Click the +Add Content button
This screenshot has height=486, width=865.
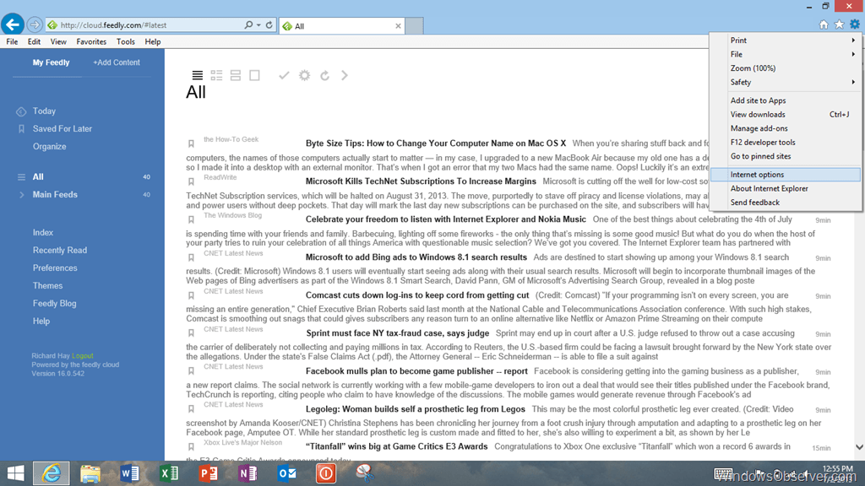click(117, 62)
